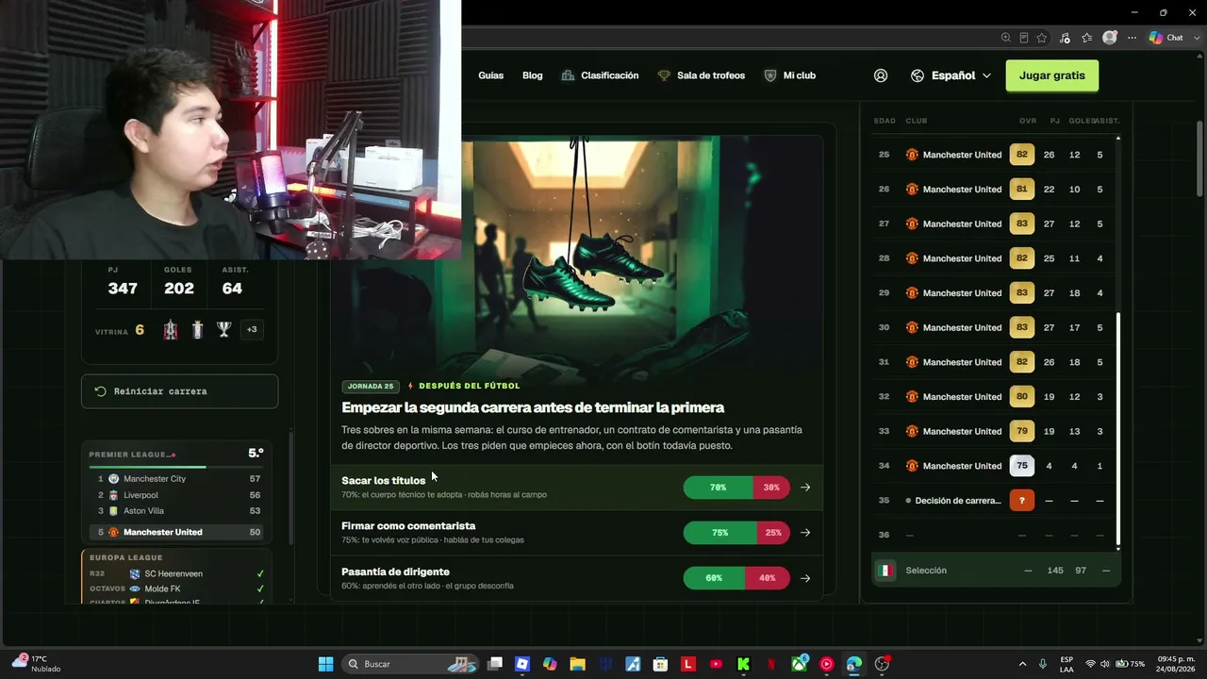Open Task View from the taskbar
Screen dimensions: 1207x679
pos(495,664)
